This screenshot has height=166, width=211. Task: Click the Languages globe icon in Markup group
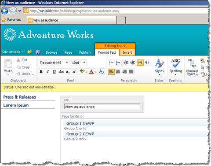(203, 60)
